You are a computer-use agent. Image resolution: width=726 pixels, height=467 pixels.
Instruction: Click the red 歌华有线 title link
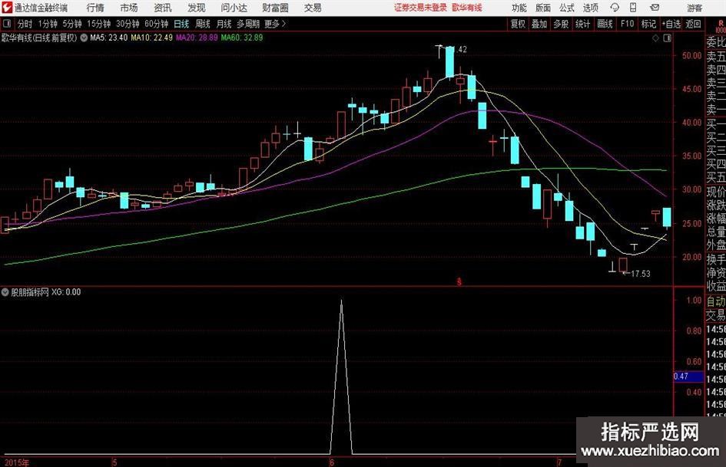[467, 8]
